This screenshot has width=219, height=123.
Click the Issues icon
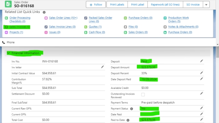tap(46, 32)
